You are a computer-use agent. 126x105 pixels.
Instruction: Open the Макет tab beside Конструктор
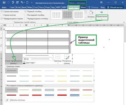coord(83,7)
